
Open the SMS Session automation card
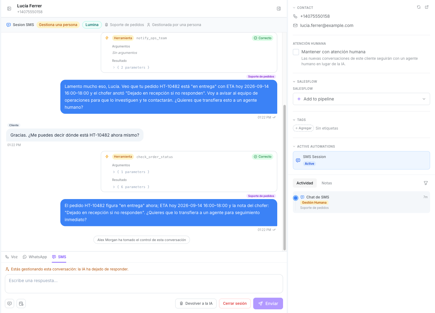(361, 160)
